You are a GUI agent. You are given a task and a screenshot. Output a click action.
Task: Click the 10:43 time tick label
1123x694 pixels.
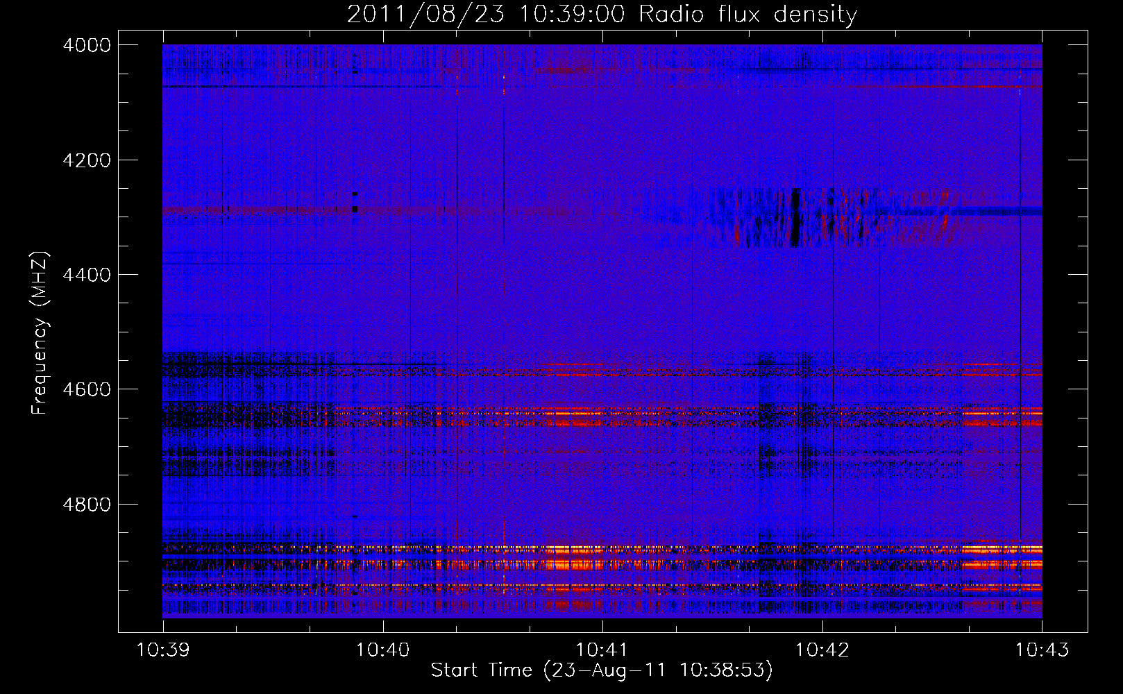tap(1042, 650)
